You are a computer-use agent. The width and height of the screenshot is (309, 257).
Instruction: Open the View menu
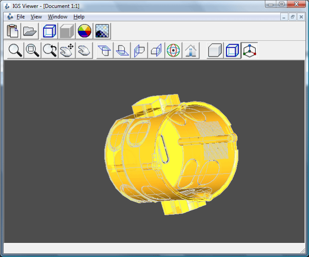coord(36,17)
